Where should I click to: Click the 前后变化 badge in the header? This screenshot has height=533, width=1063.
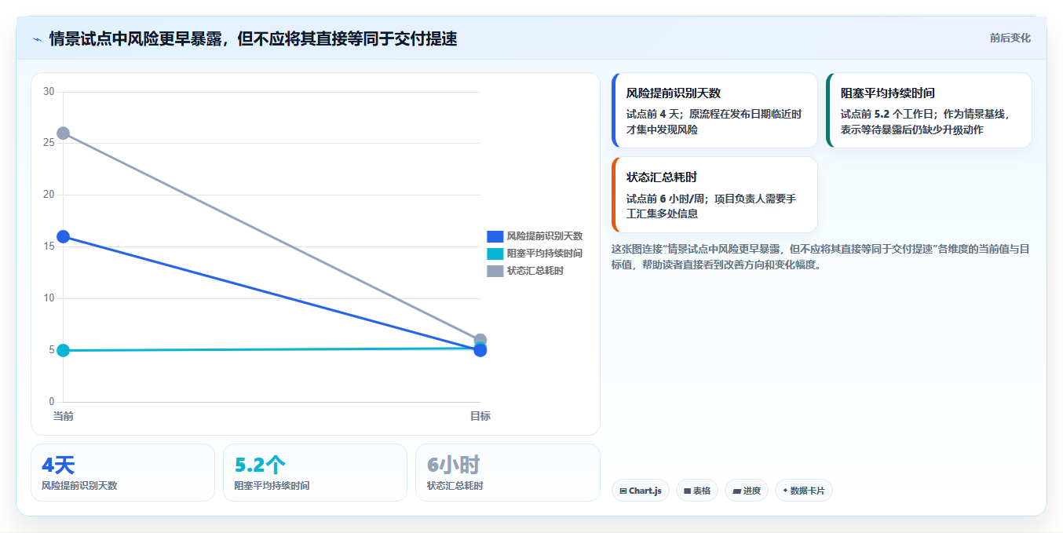[x=1010, y=38]
